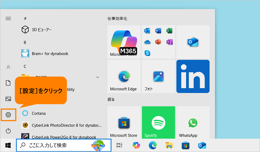Open Copilot from the taskbar
This screenshot has height=152, width=260.
(136, 145)
